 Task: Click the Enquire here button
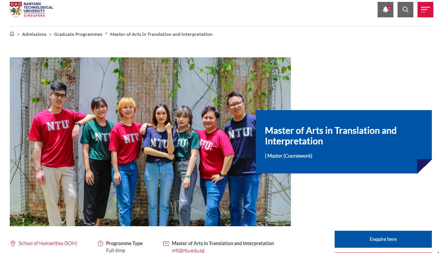383,239
